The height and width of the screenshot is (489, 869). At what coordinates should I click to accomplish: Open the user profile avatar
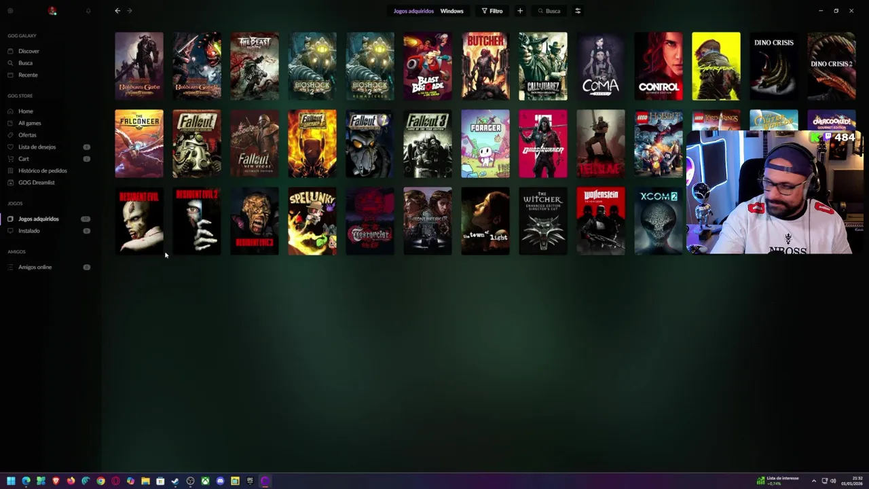click(52, 11)
